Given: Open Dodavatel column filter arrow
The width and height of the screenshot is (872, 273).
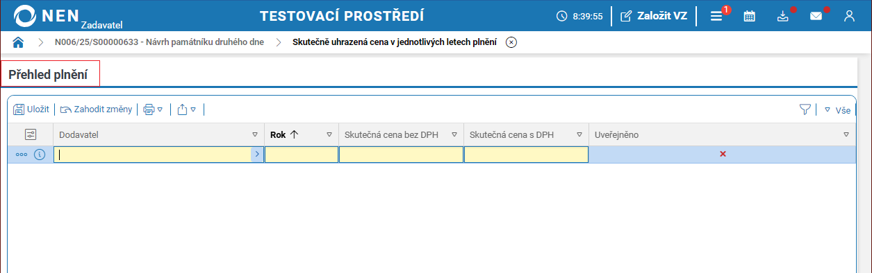Looking at the screenshot, I should pos(254,134).
